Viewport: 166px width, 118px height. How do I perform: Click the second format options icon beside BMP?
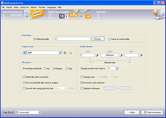tap(71, 53)
